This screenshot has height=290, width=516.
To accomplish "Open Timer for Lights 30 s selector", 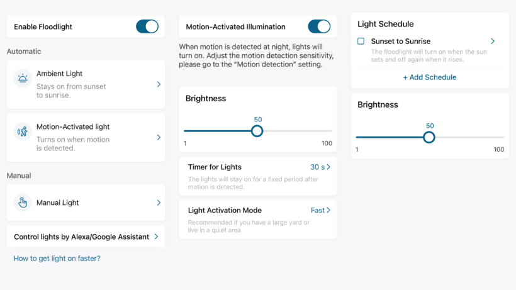I will pyautogui.click(x=320, y=167).
